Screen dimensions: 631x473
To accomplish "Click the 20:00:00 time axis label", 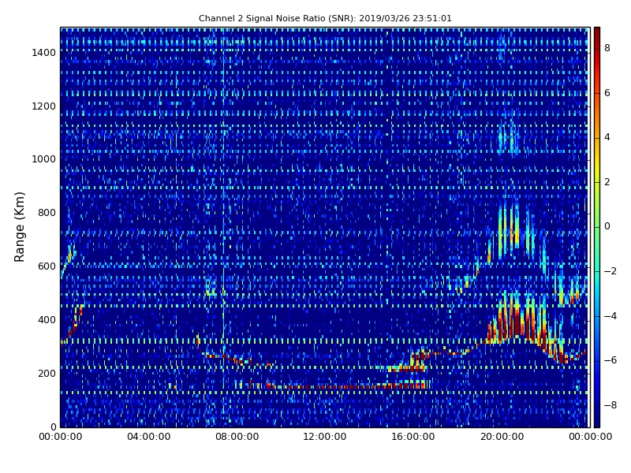I will coord(502,437).
